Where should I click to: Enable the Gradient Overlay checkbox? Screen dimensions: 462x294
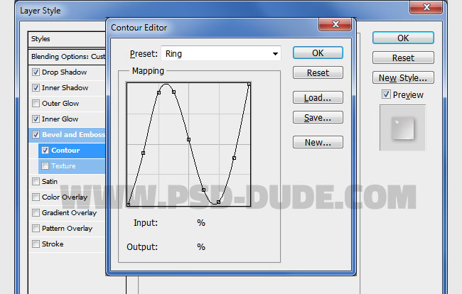click(36, 212)
